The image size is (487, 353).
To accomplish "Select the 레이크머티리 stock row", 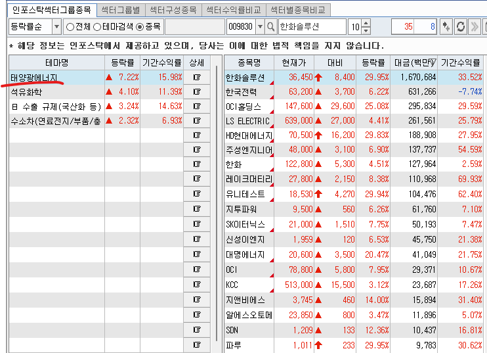I will (x=354, y=179).
